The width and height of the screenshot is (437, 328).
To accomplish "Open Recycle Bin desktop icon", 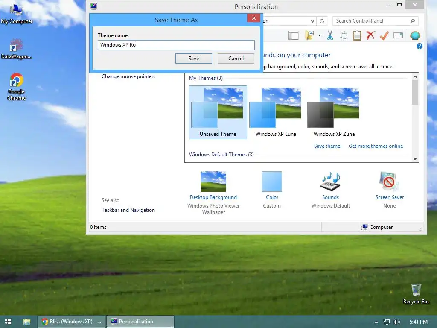I will tap(416, 294).
